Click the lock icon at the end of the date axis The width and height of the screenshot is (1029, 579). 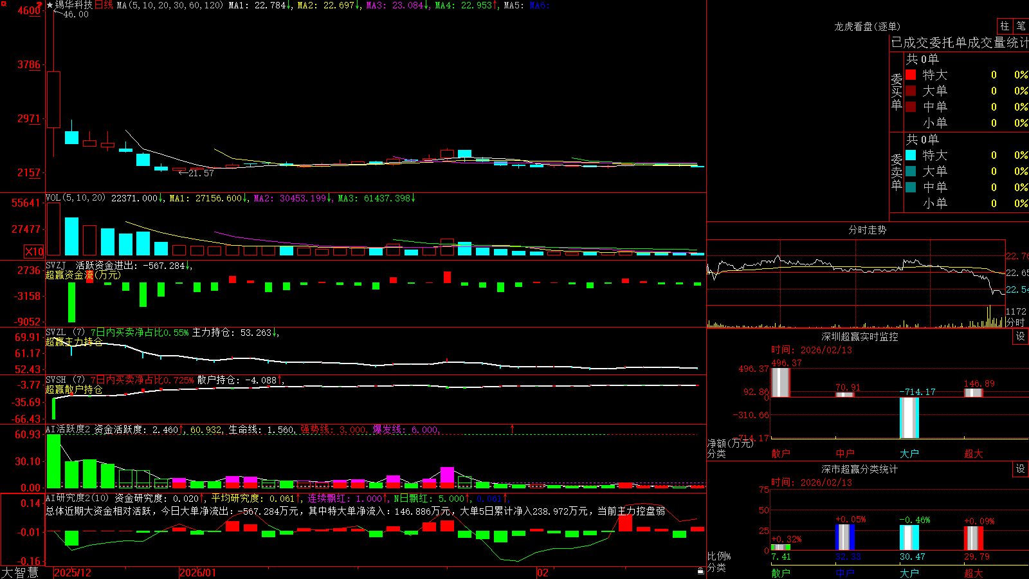[x=700, y=571]
